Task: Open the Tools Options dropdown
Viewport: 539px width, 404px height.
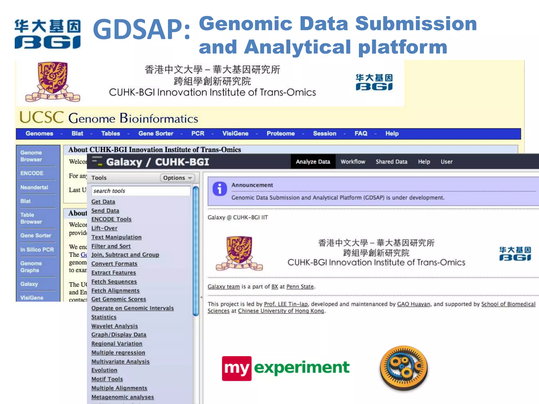Action: click(177, 178)
